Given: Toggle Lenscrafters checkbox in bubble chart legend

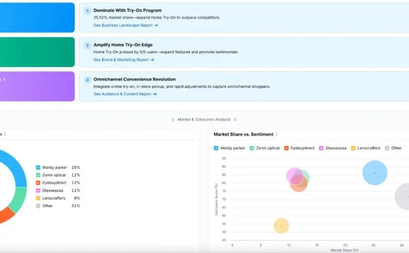Looking at the screenshot, I should pos(353,148).
